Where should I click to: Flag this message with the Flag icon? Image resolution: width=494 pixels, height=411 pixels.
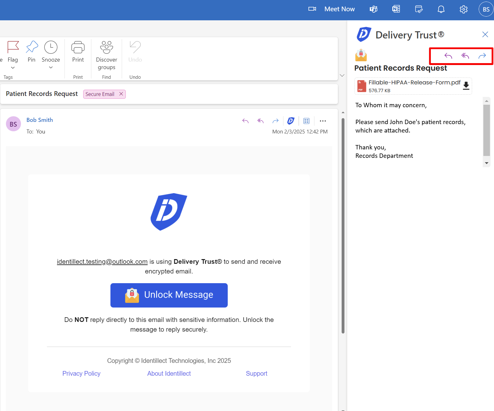pos(13,48)
